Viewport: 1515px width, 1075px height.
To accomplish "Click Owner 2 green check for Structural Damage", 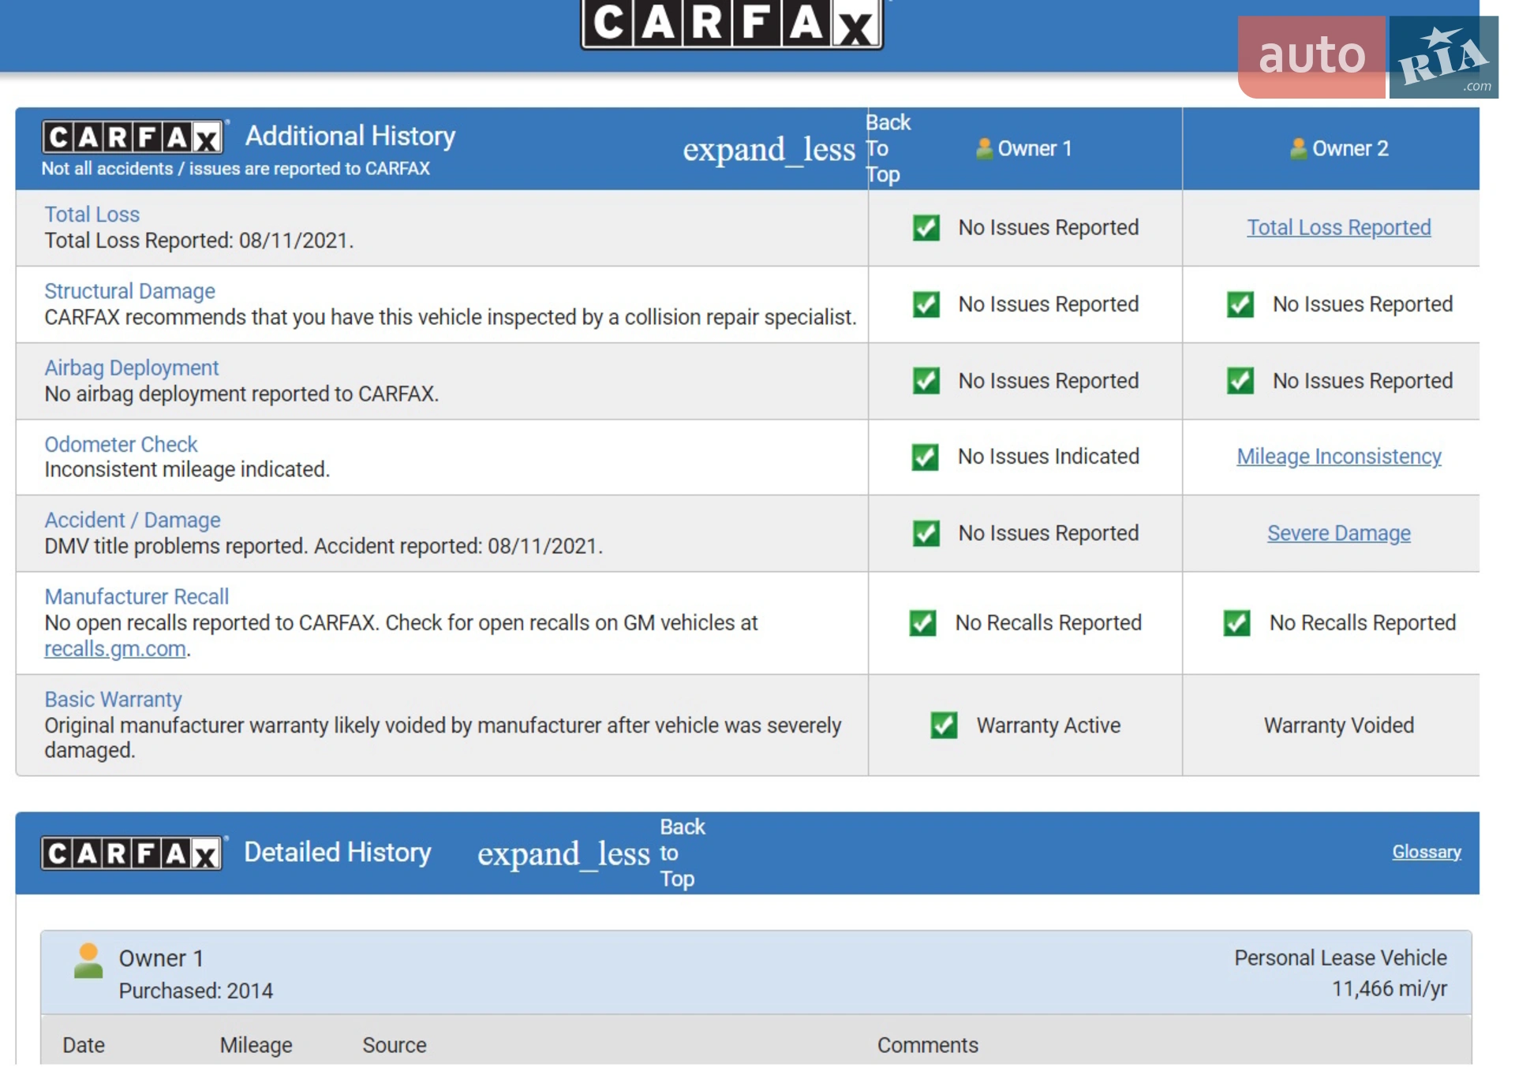I will pyautogui.click(x=1240, y=304).
